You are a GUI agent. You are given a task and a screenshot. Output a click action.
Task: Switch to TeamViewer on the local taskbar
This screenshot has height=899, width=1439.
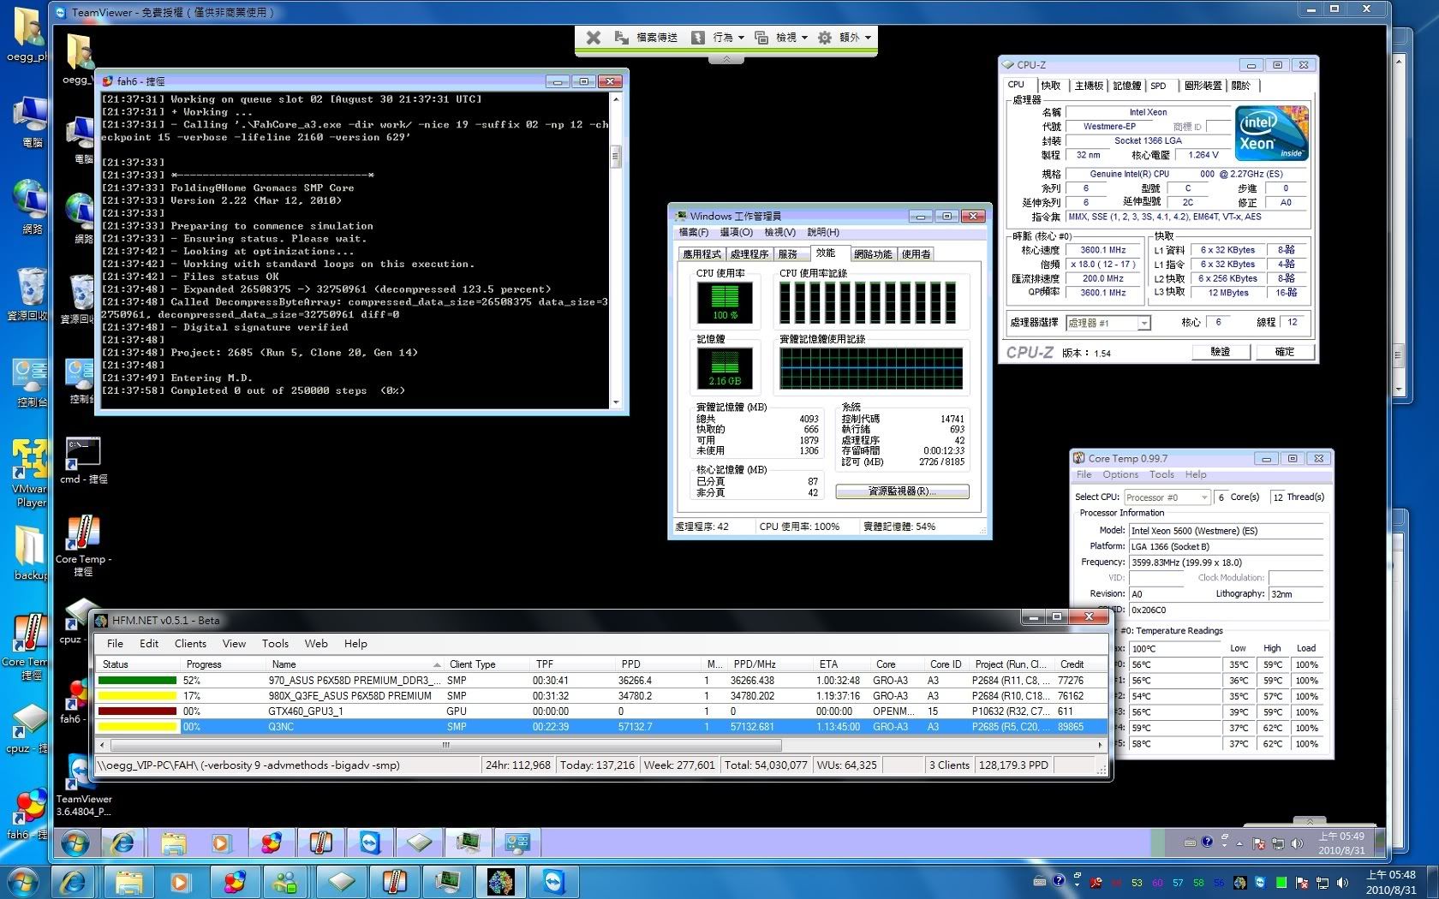point(553,882)
